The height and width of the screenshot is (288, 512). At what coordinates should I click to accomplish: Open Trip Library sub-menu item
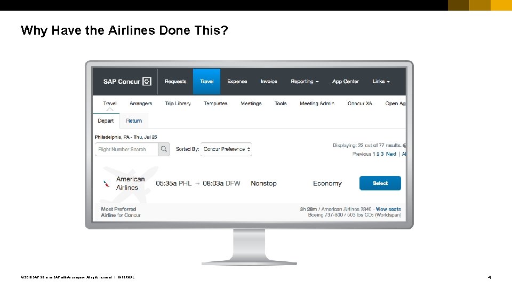(178, 103)
